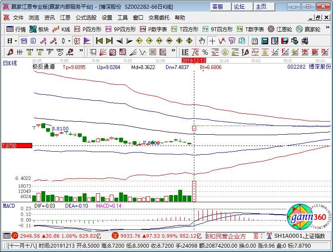Open the 行情 quotes view
This screenshot has width=333, height=252.
16,29
